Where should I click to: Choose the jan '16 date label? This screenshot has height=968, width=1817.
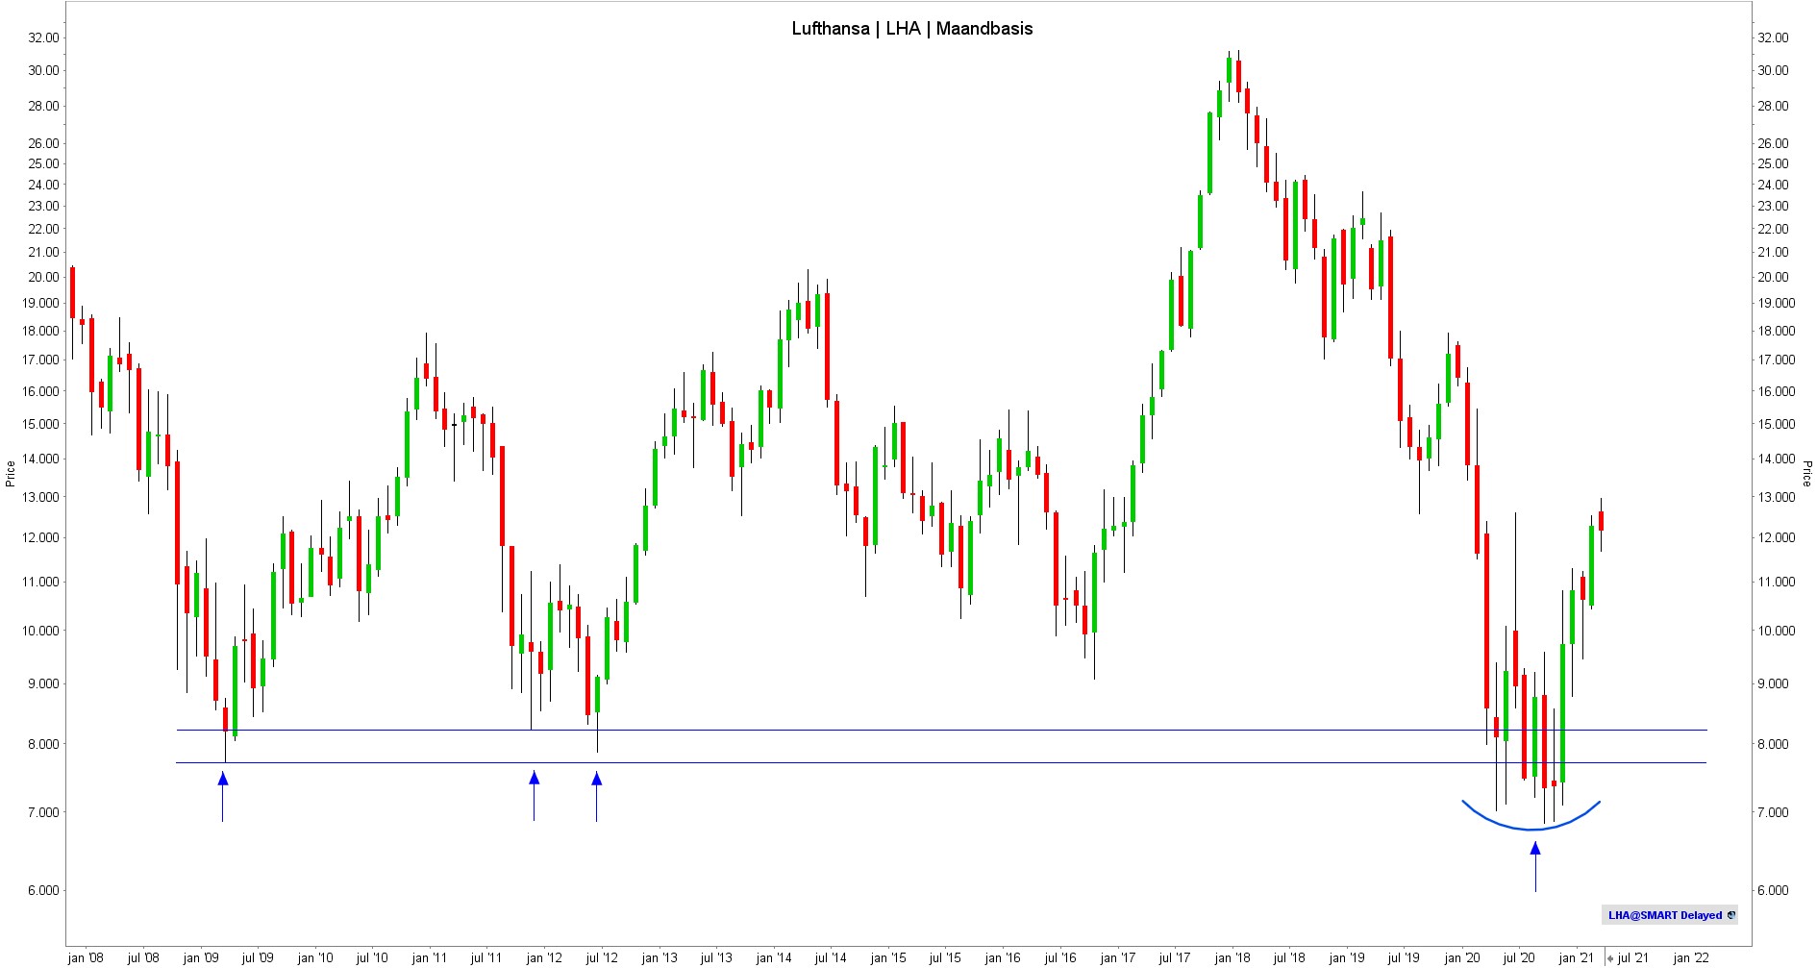click(1003, 957)
